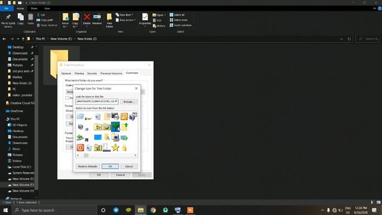Image resolution: width=382 pixels, height=215 pixels.
Task: Click Invert selection in the ribbon
Action: point(180,25)
